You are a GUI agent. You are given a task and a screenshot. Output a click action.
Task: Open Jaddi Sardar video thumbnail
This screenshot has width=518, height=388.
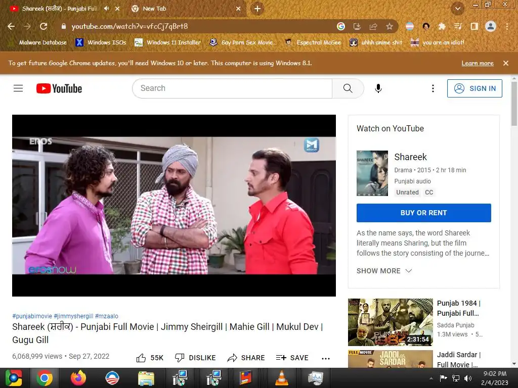coord(391,359)
